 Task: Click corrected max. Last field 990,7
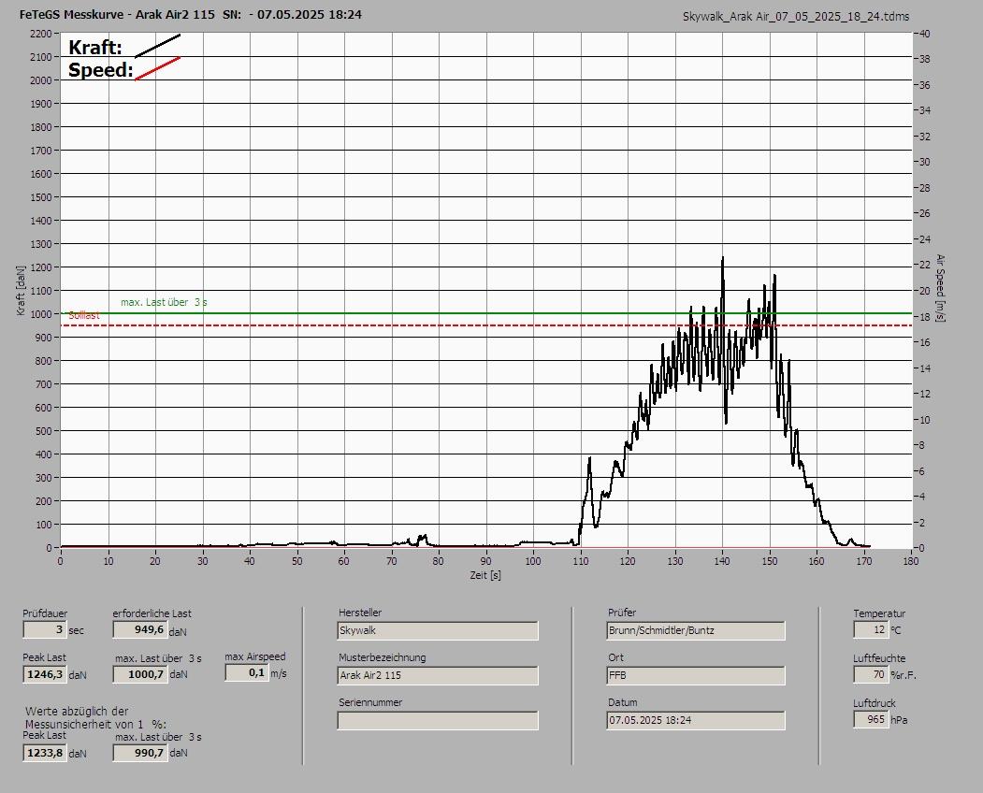click(140, 753)
